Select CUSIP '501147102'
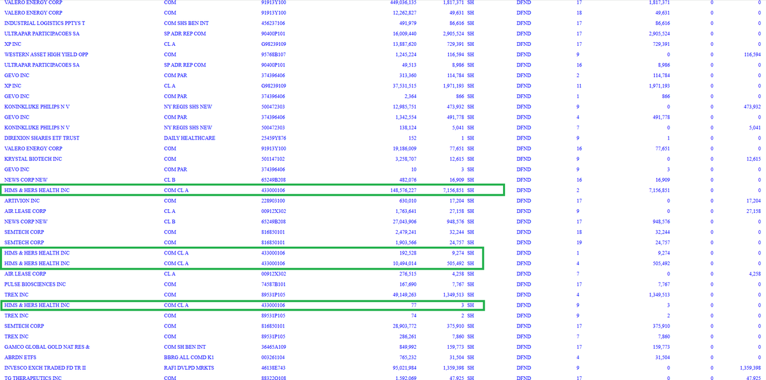This screenshot has width=766, height=380. [x=273, y=159]
